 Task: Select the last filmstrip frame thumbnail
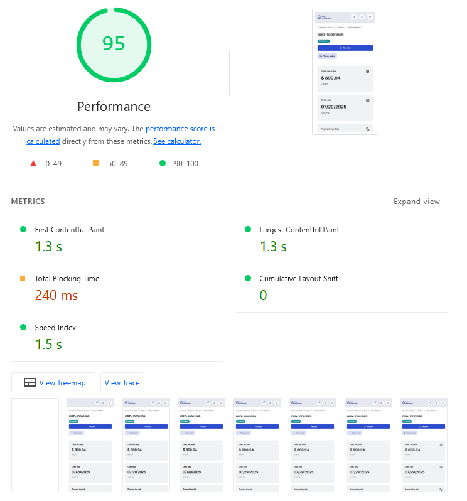[424, 444]
